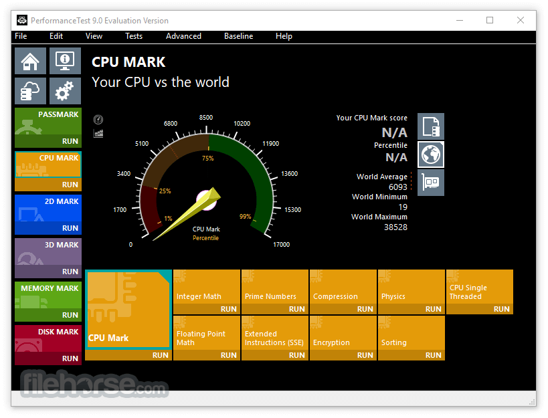This screenshot has height=418, width=548.
Task: Go to the Home screen icon
Action: point(30,61)
